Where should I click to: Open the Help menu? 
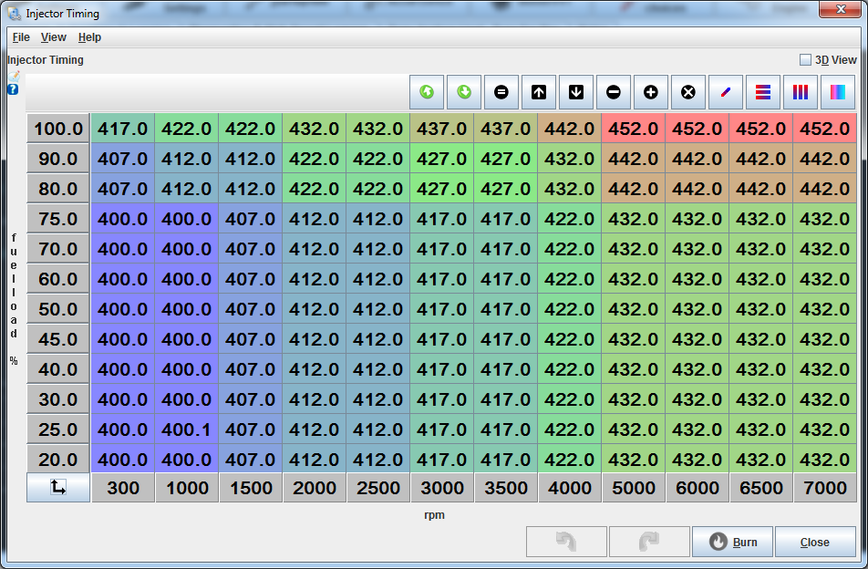click(89, 37)
